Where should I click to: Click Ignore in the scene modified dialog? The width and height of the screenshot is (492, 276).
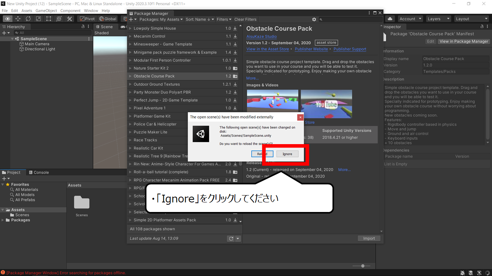pos(288,154)
